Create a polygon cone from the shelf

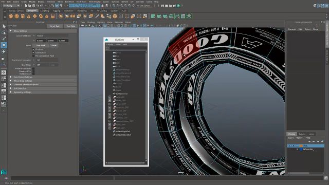point(29,16)
